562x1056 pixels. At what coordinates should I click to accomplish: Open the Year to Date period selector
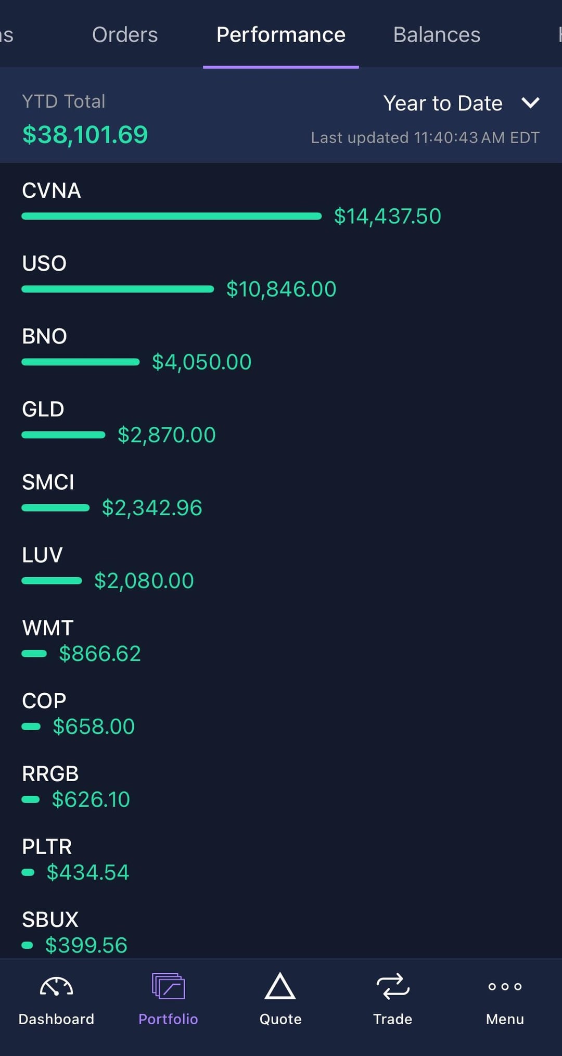point(443,104)
